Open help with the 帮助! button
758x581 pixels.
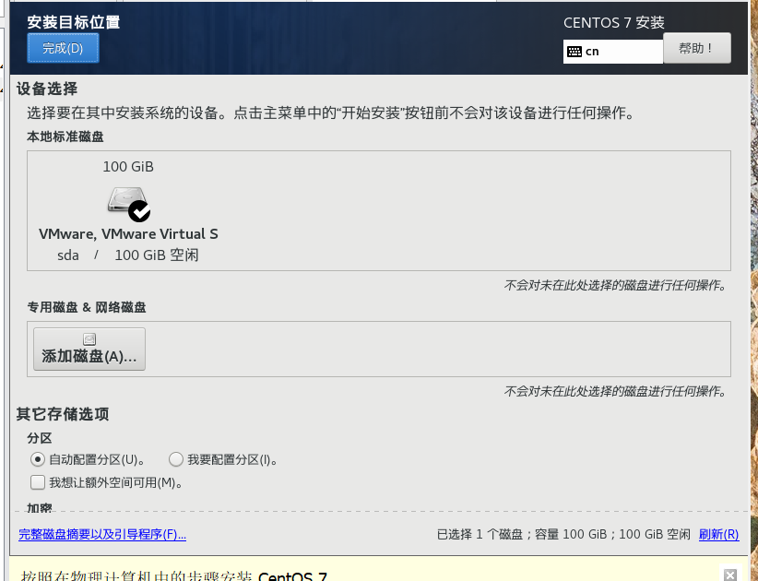[696, 48]
